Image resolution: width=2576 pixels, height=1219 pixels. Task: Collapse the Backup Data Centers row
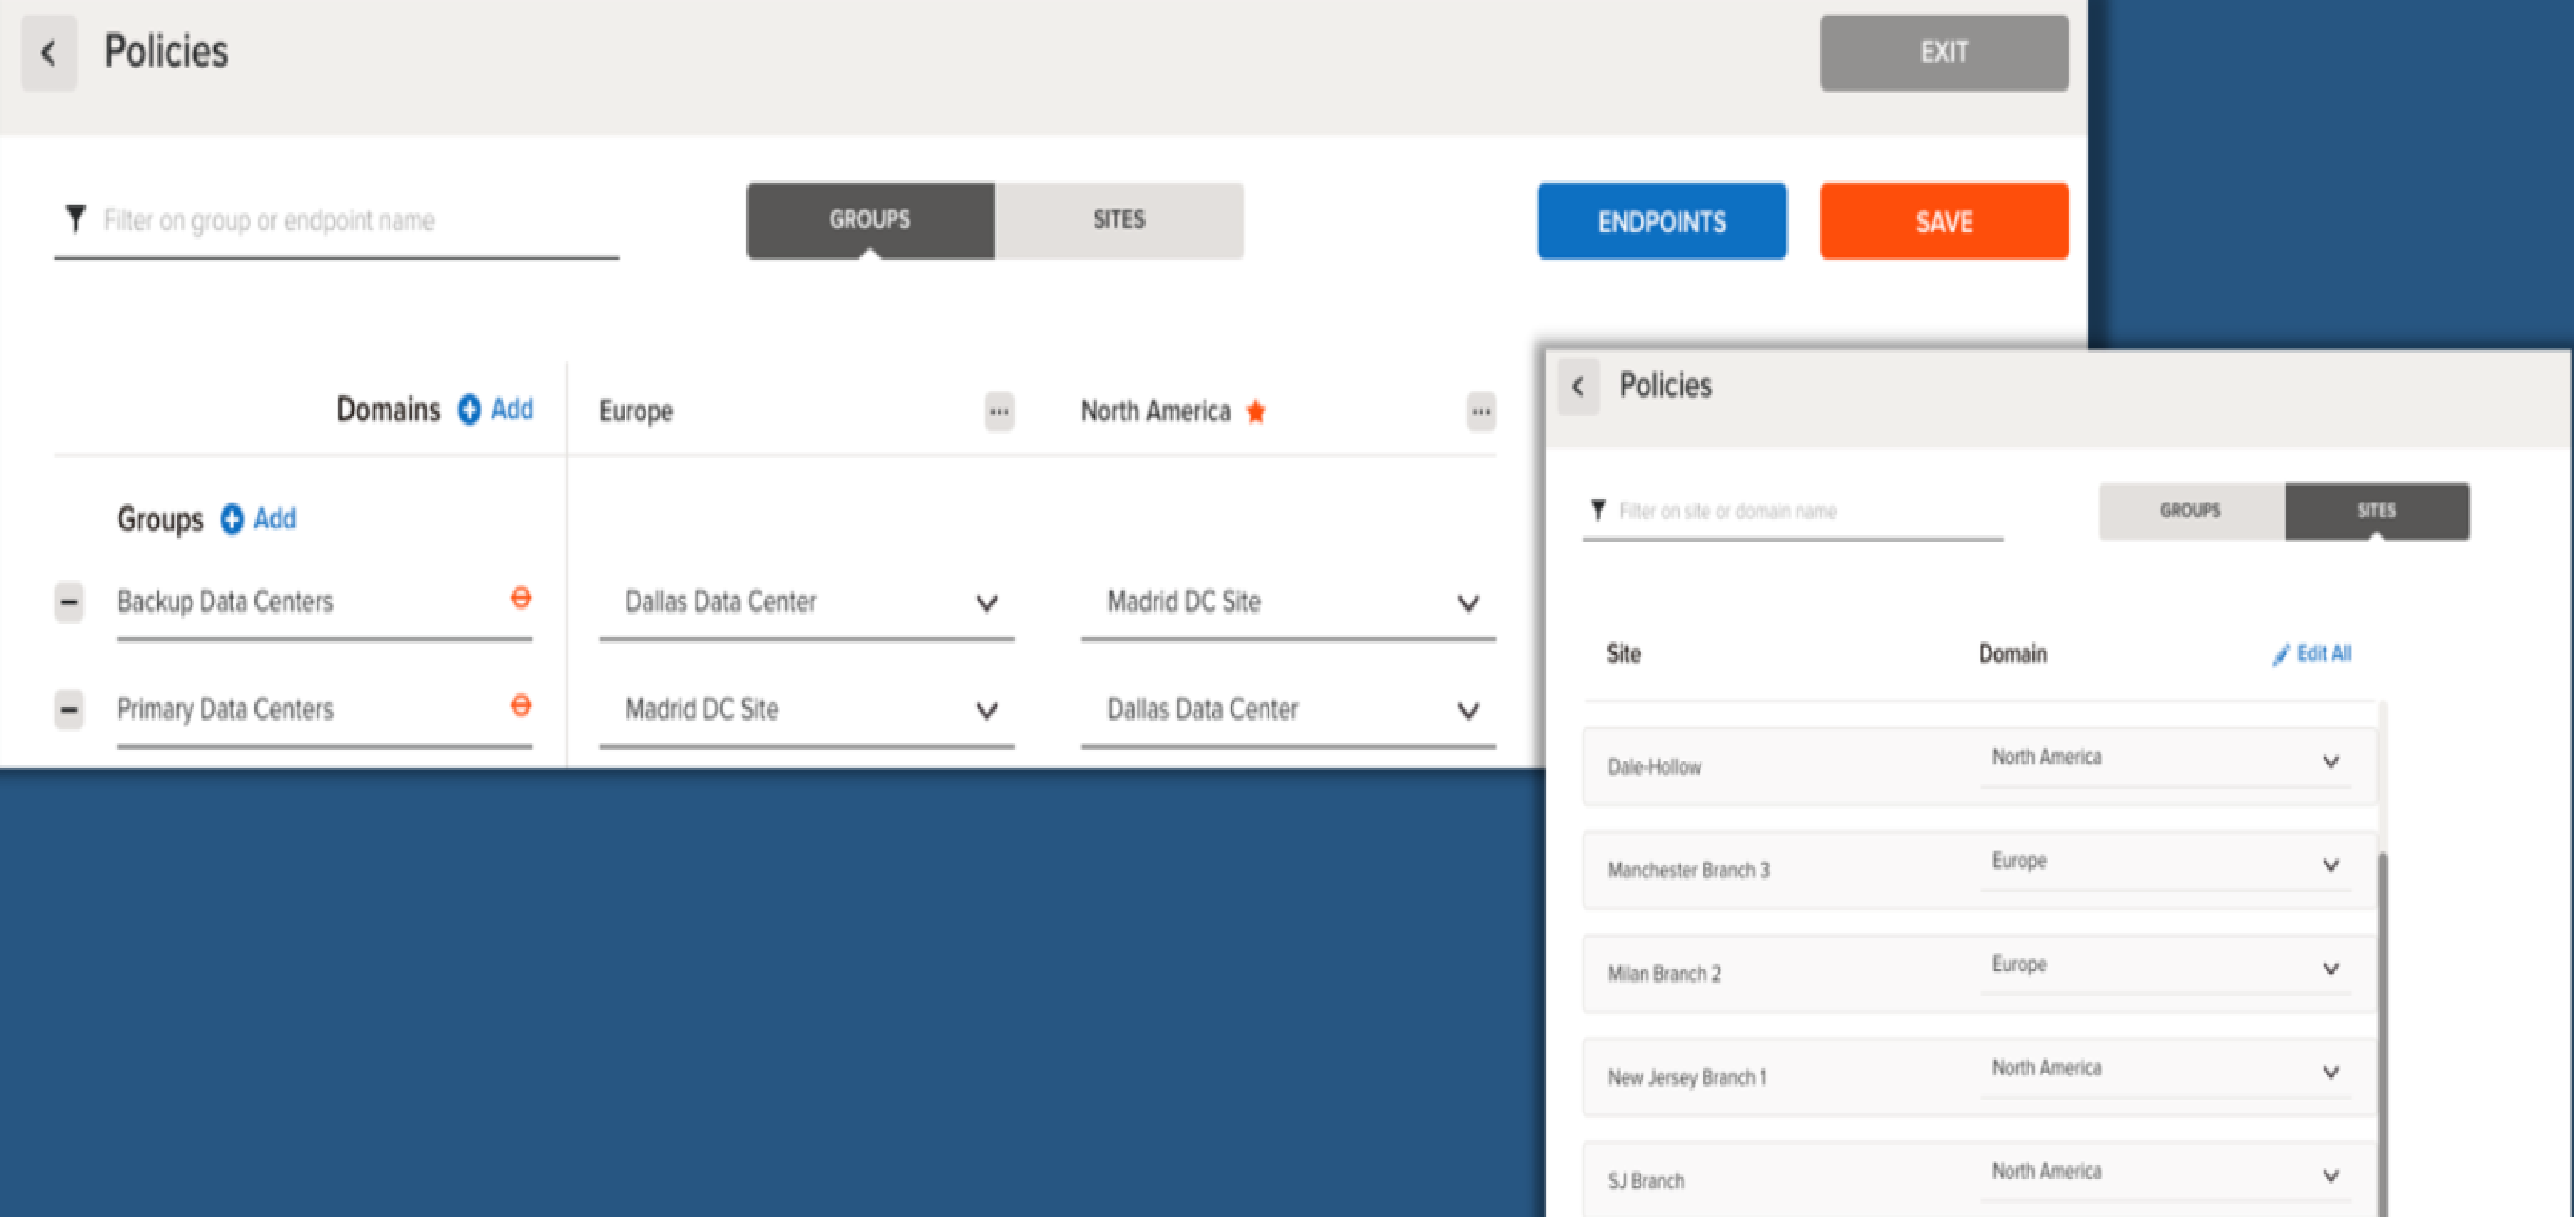69,602
